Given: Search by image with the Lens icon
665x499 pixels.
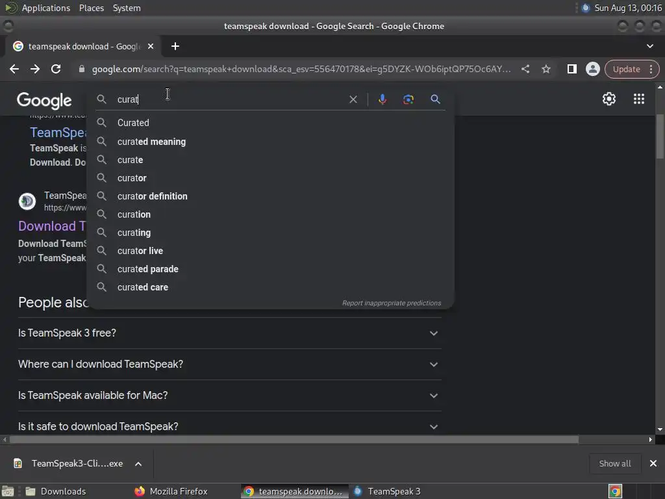Looking at the screenshot, I should 408,99.
